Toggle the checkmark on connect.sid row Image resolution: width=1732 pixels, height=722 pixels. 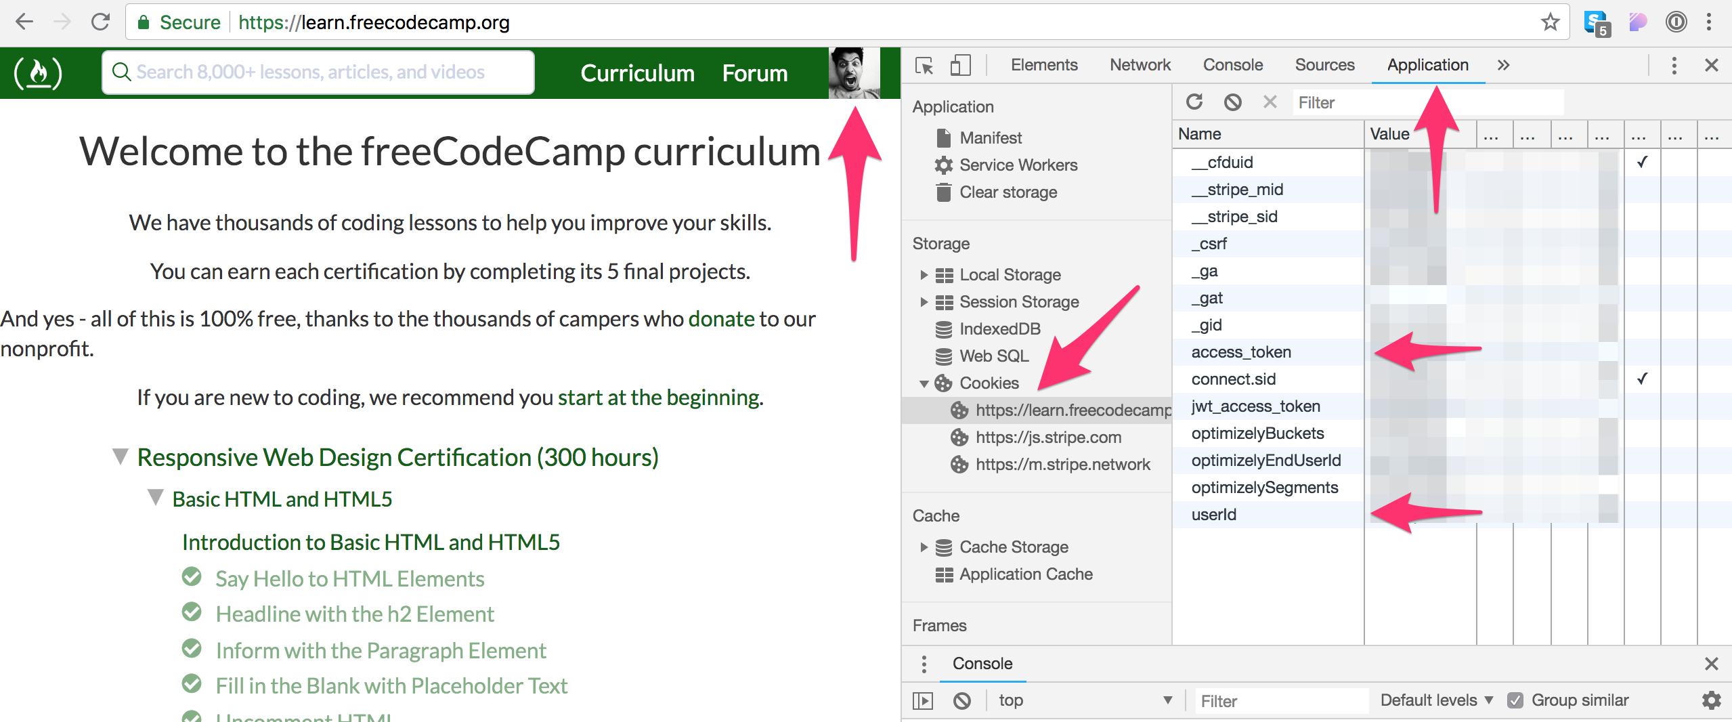(1643, 379)
